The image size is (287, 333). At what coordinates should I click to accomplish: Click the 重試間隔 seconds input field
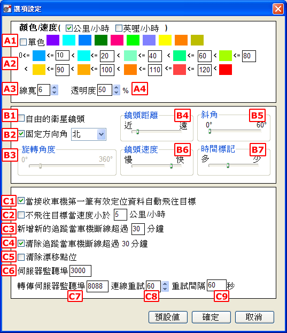click(216, 285)
